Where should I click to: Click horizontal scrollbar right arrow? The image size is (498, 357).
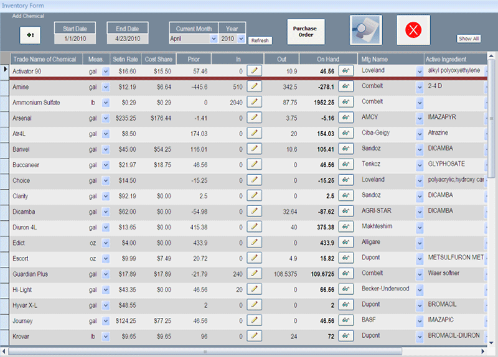pos(483,351)
